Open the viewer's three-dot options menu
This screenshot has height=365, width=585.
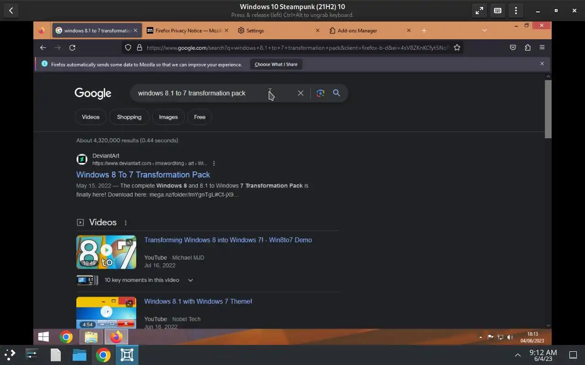516,10
